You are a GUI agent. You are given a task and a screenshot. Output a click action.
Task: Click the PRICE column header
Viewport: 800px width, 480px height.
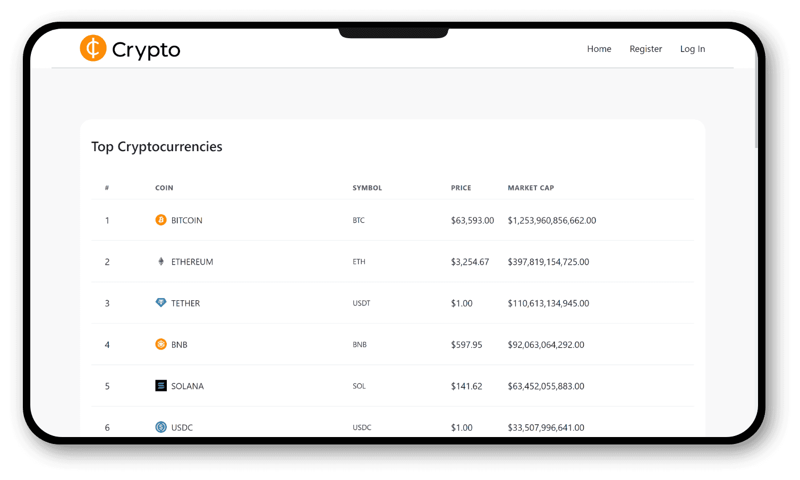[461, 188]
